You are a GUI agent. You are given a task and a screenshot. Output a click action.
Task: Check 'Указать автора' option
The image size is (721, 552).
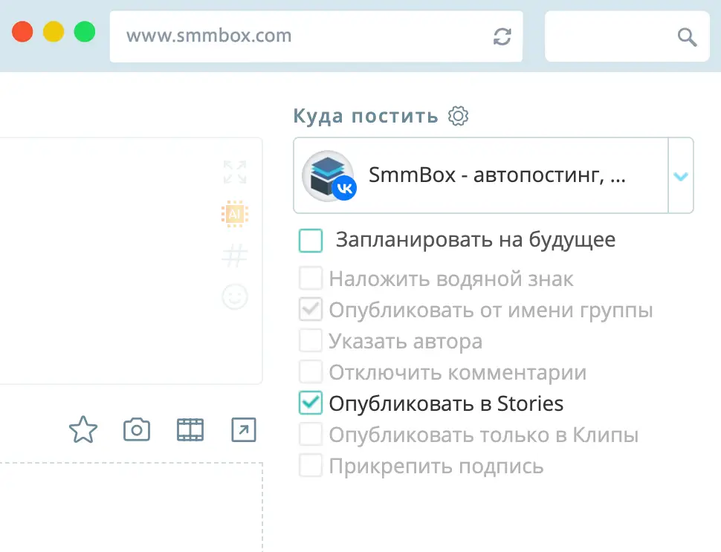(311, 340)
